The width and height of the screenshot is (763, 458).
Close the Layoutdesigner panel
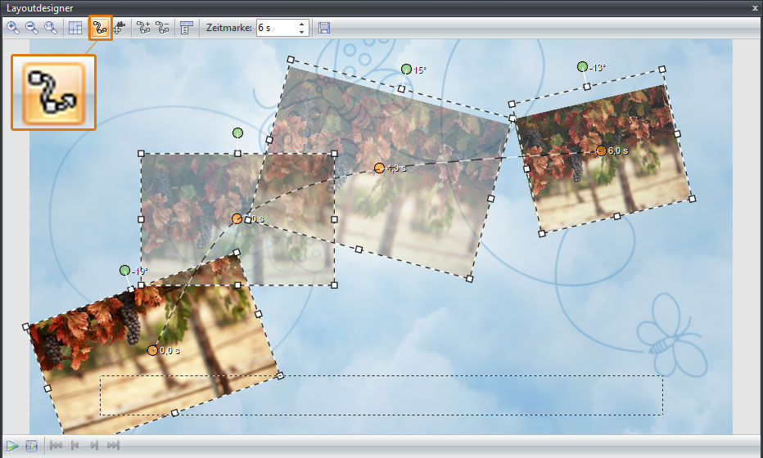[x=754, y=7]
